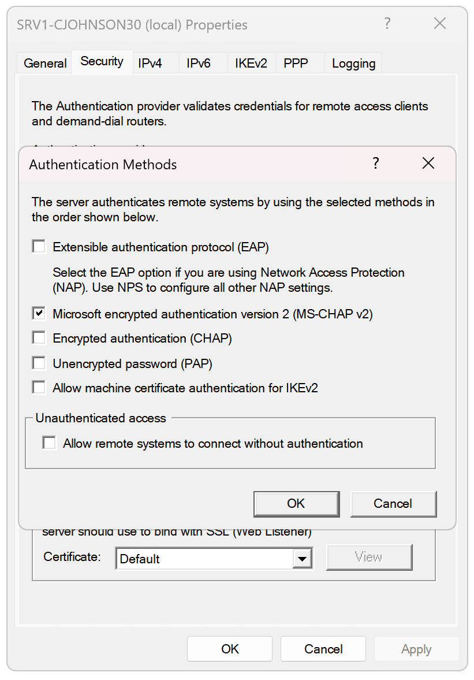Click the help icon in Authentication Methods title bar
474x680 pixels.
[x=376, y=164]
